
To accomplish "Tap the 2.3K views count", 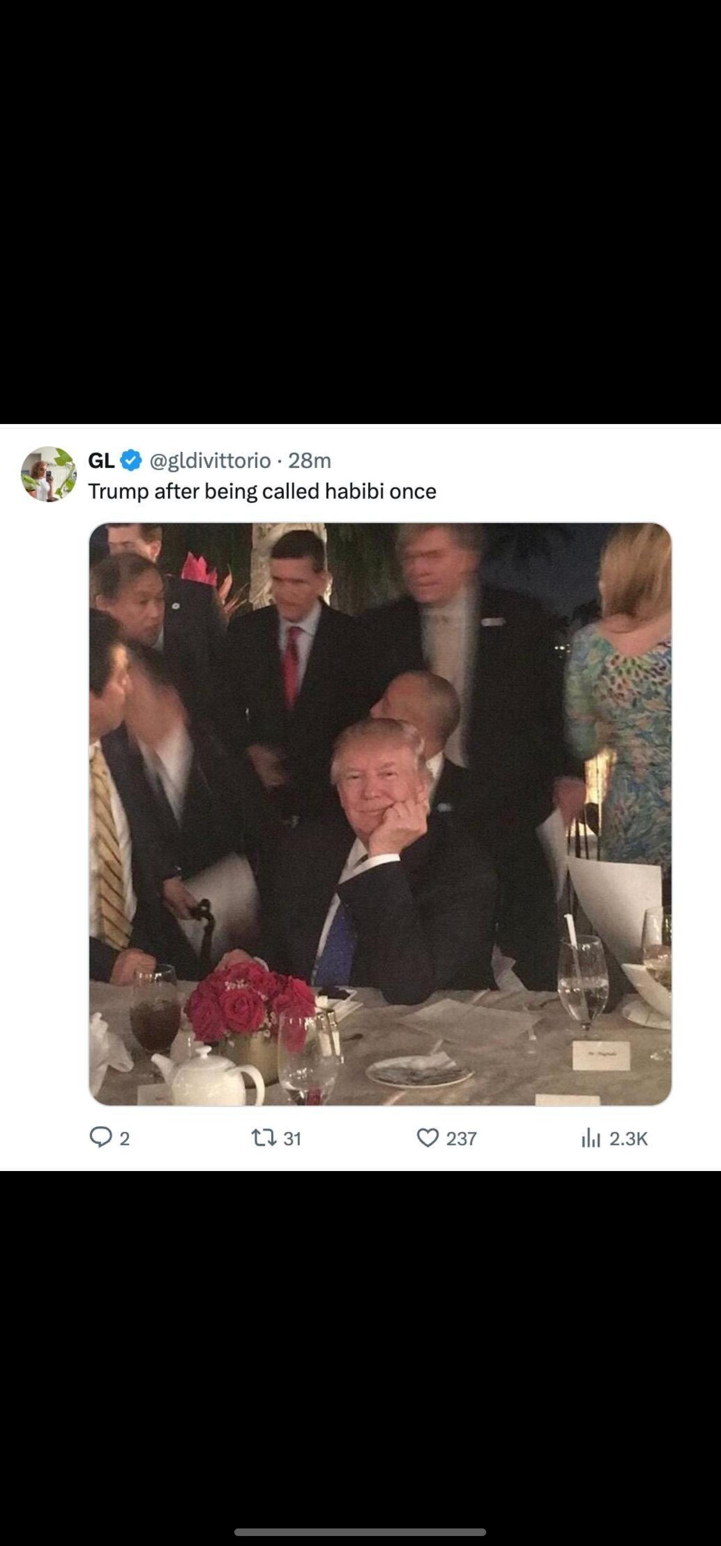I will (628, 1138).
